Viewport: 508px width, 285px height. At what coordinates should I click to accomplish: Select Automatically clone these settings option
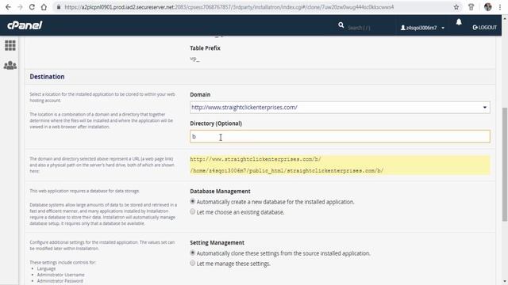192,253
